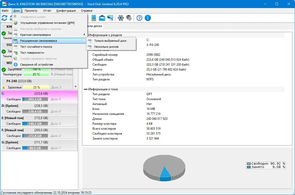This screenshot has height=195, width=295.
Task: Open help using the question mark icon
Action: pyautogui.click(x=139, y=18)
